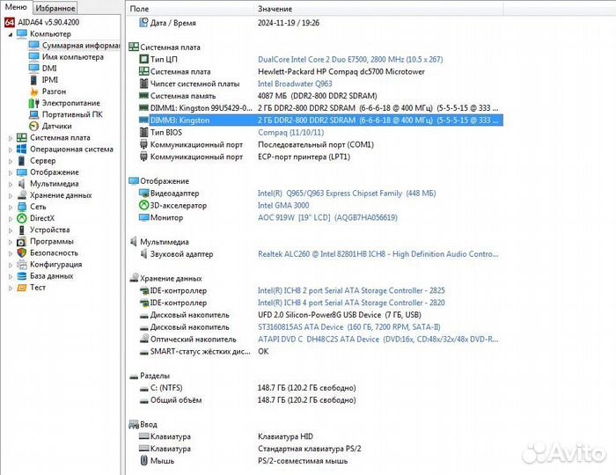Click the Портативный ПК laptop icon
The image size is (616, 475).
pos(34,114)
